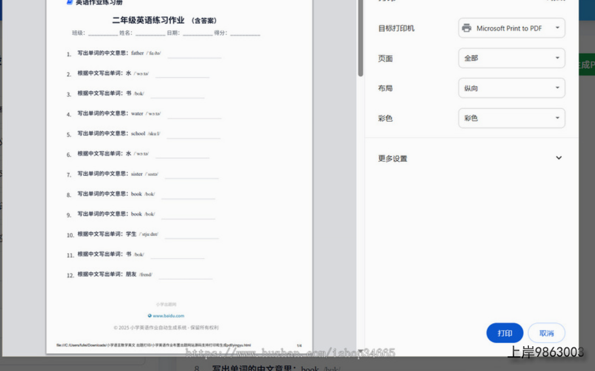The image size is (595, 371).
Task: Expand 更多设置 using the chevron arrow
Action: click(558, 158)
